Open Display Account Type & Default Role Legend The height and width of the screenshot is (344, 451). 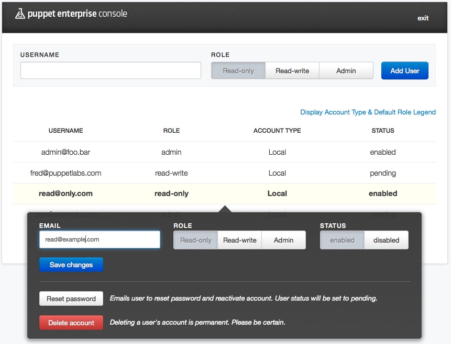[x=368, y=112]
